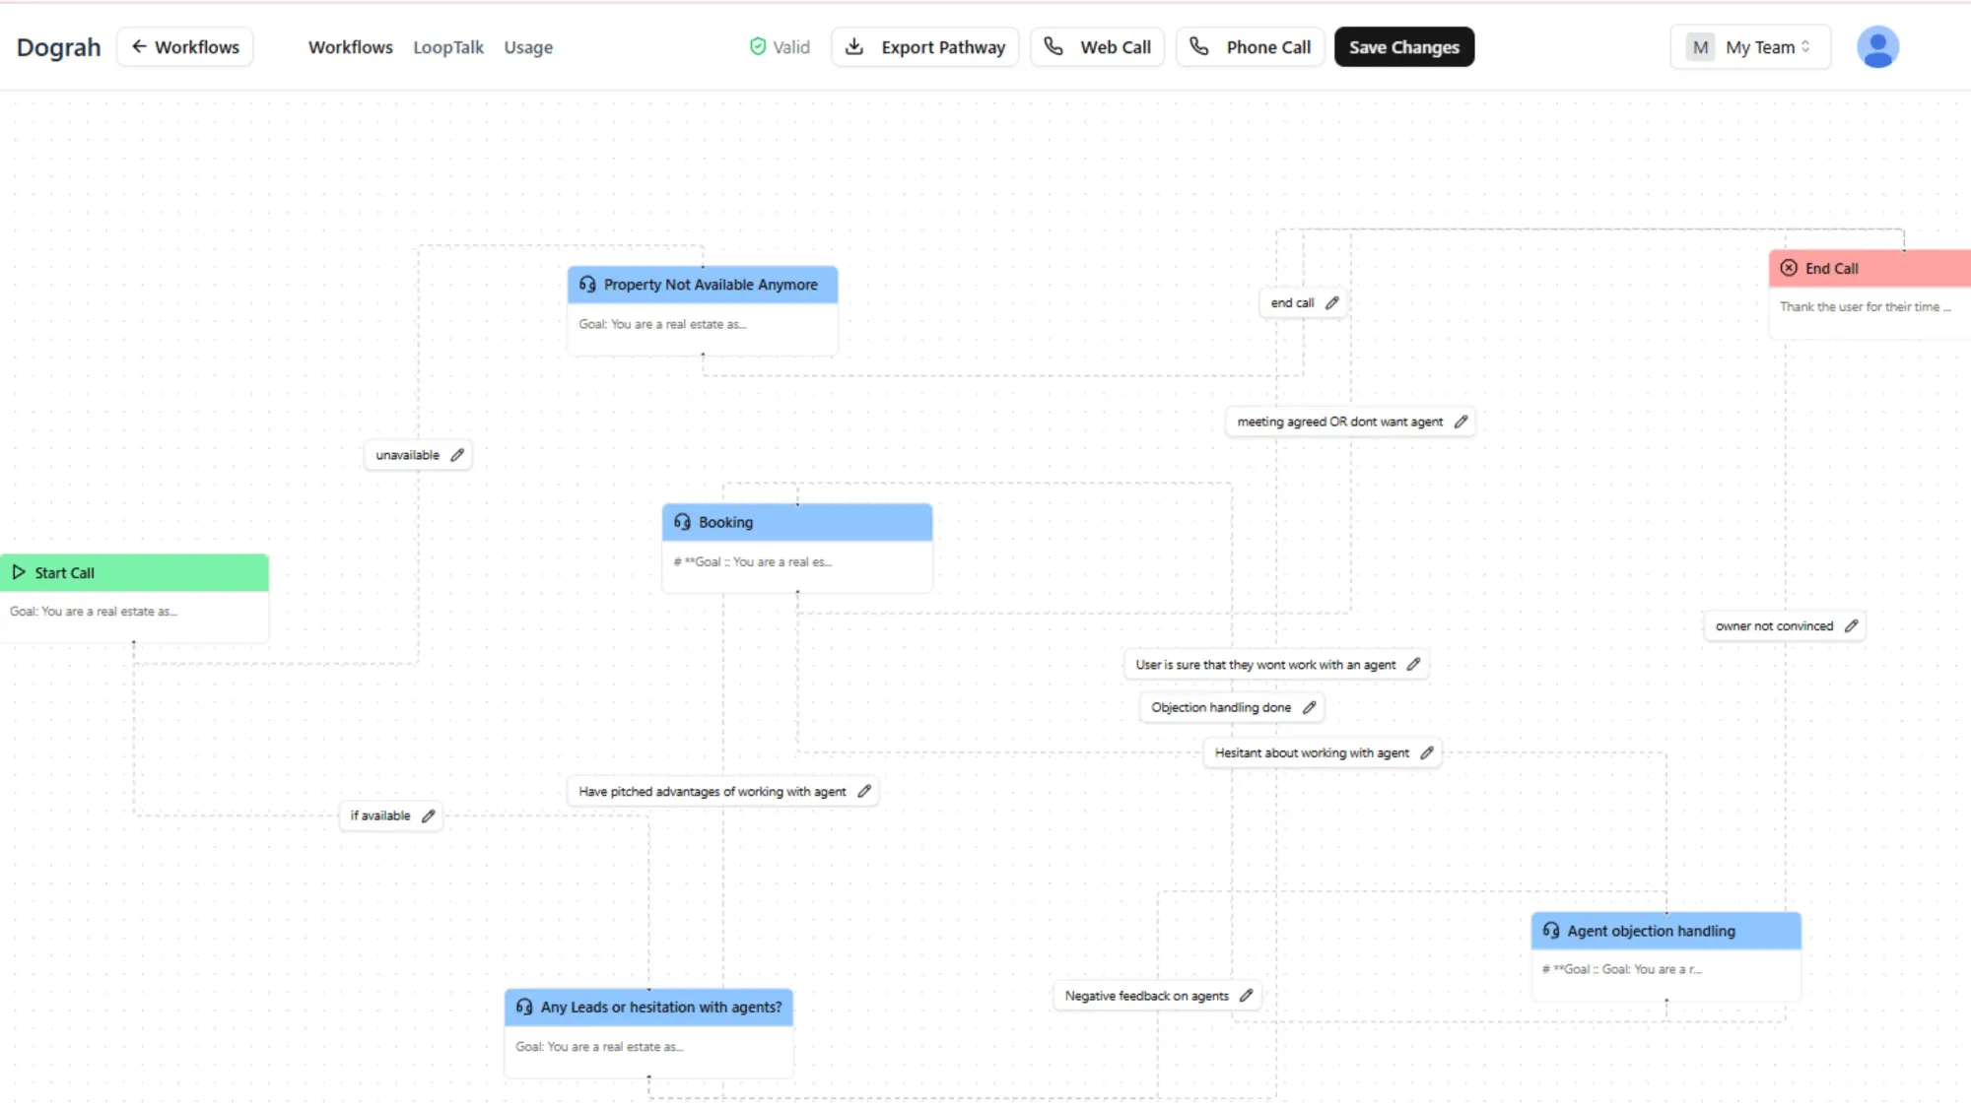Edit the "end call" edge label
Image resolution: width=1971 pixels, height=1108 pixels.
coord(1331,302)
